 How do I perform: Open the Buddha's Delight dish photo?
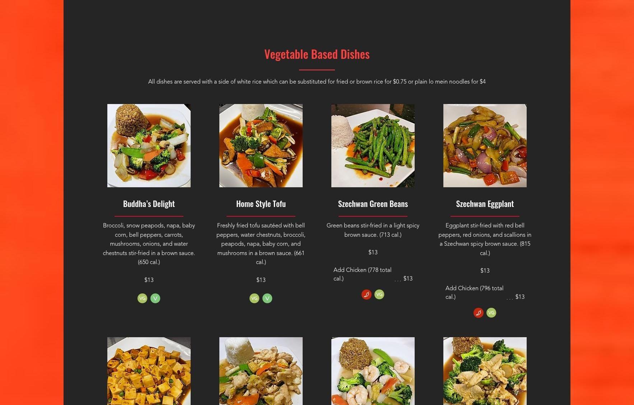149,146
